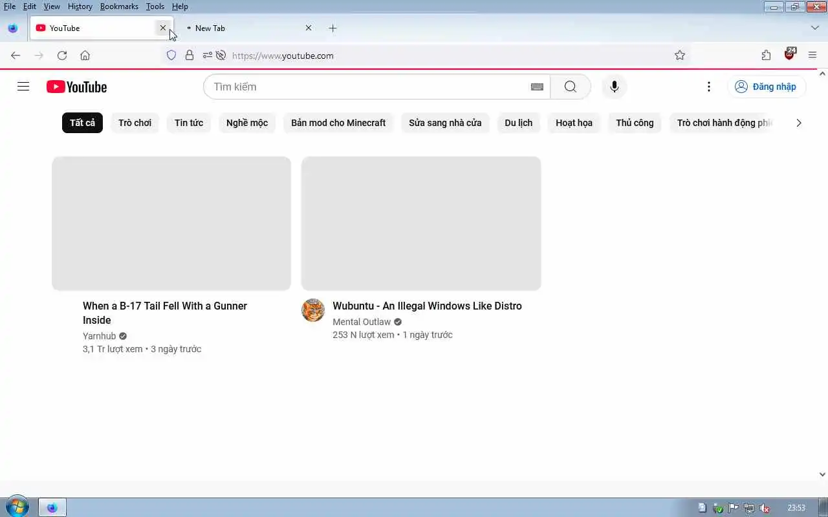Select the Tin tức chip
Image resolution: width=828 pixels, height=517 pixels.
(189, 123)
